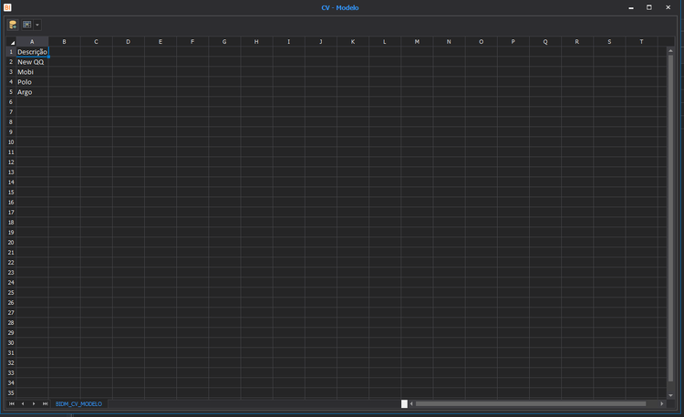Image resolution: width=684 pixels, height=417 pixels.
Task: Maximize the CV - Modelo window
Action: (649, 7)
